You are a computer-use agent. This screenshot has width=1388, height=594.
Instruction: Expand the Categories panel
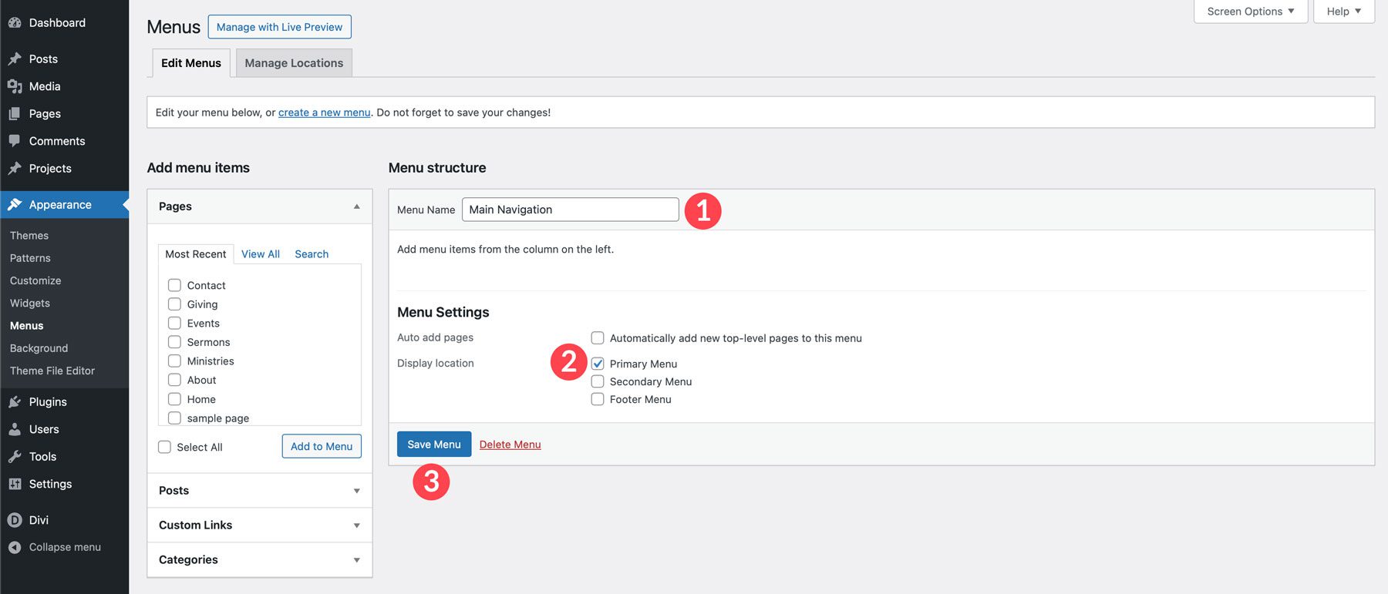point(260,560)
